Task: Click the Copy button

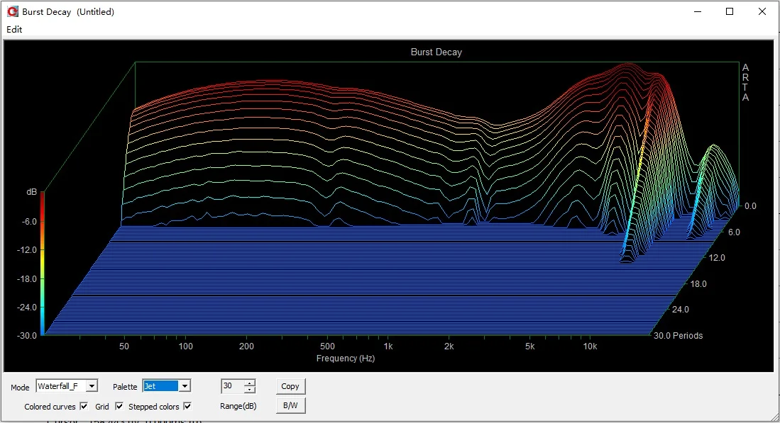Action: [x=290, y=386]
